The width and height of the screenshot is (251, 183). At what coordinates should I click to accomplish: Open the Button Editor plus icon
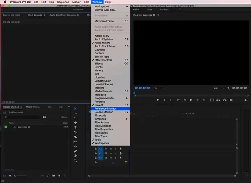click(x=245, y=100)
